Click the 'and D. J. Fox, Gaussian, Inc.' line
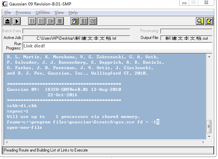The width and height of the screenshot is (218, 159). pos(77,73)
